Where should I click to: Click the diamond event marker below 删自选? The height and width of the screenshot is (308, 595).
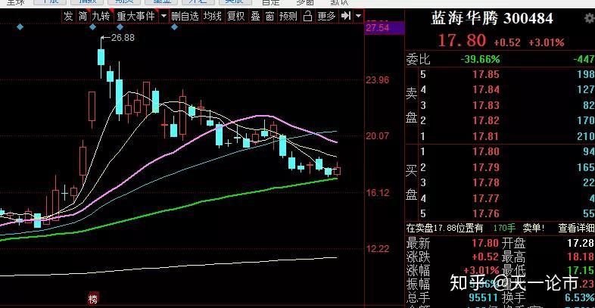pos(175,27)
